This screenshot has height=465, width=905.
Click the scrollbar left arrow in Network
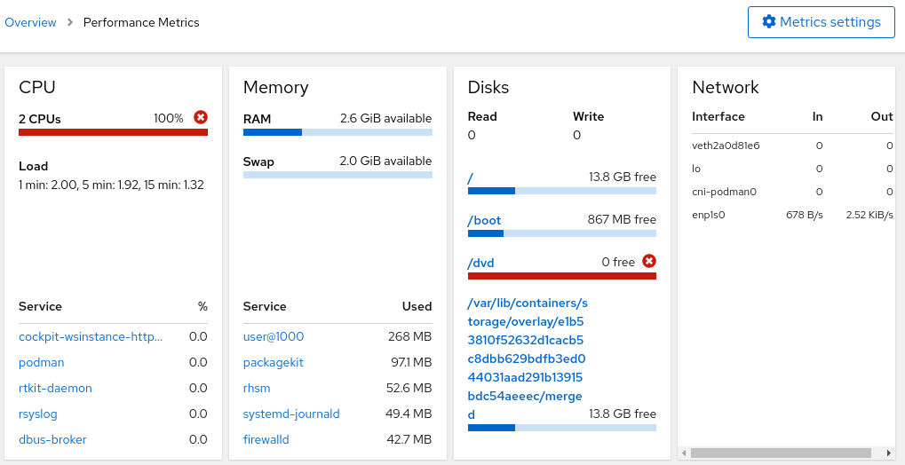point(683,453)
